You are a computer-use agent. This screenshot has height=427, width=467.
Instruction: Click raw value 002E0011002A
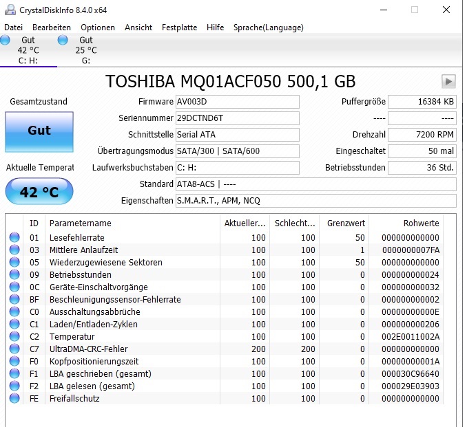click(411, 337)
